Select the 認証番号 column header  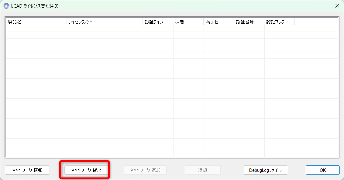click(249, 22)
